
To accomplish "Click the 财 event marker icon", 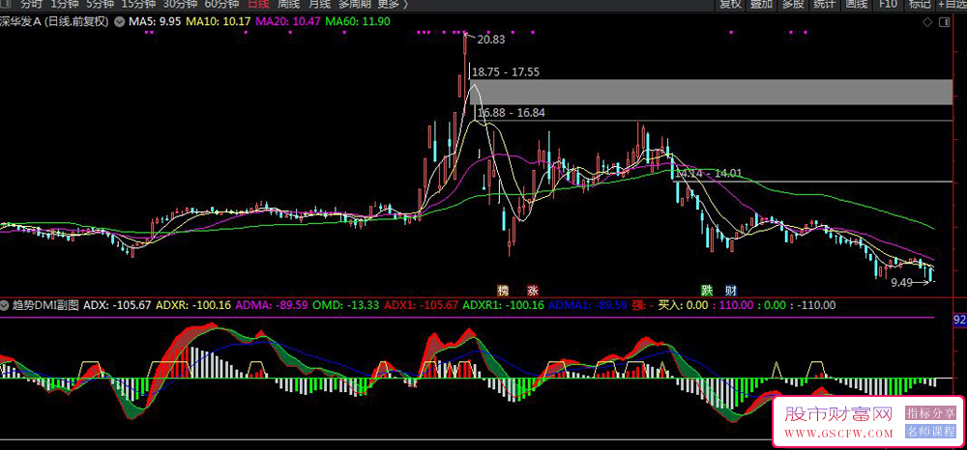I will point(731,291).
